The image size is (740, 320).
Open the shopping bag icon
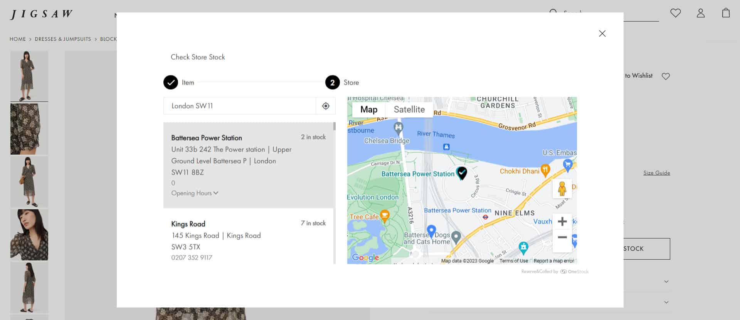click(726, 13)
